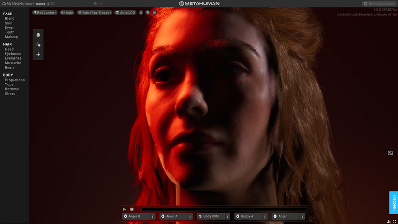Click the preview panel icon in the viewport
Screen dimensions: 398x224
click(x=390, y=153)
